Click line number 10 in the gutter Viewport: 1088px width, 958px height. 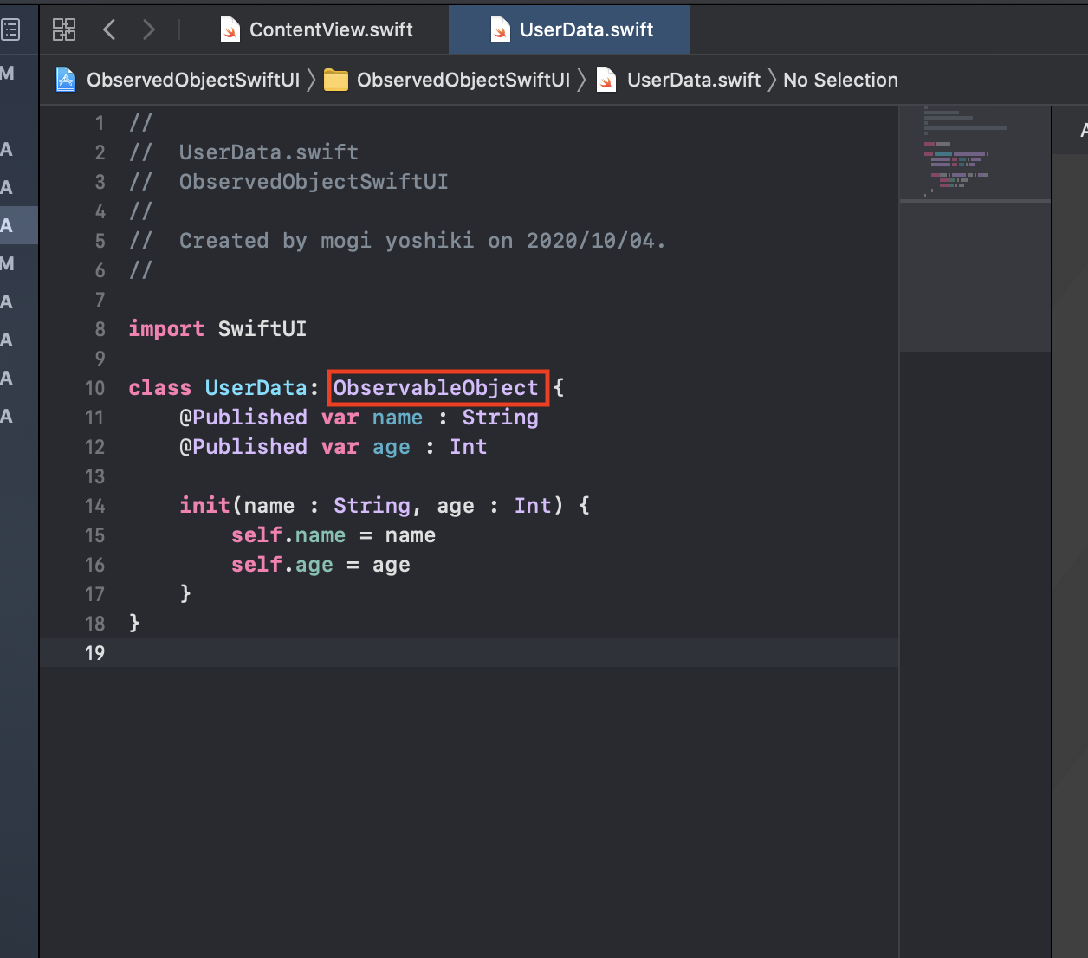[x=94, y=388]
